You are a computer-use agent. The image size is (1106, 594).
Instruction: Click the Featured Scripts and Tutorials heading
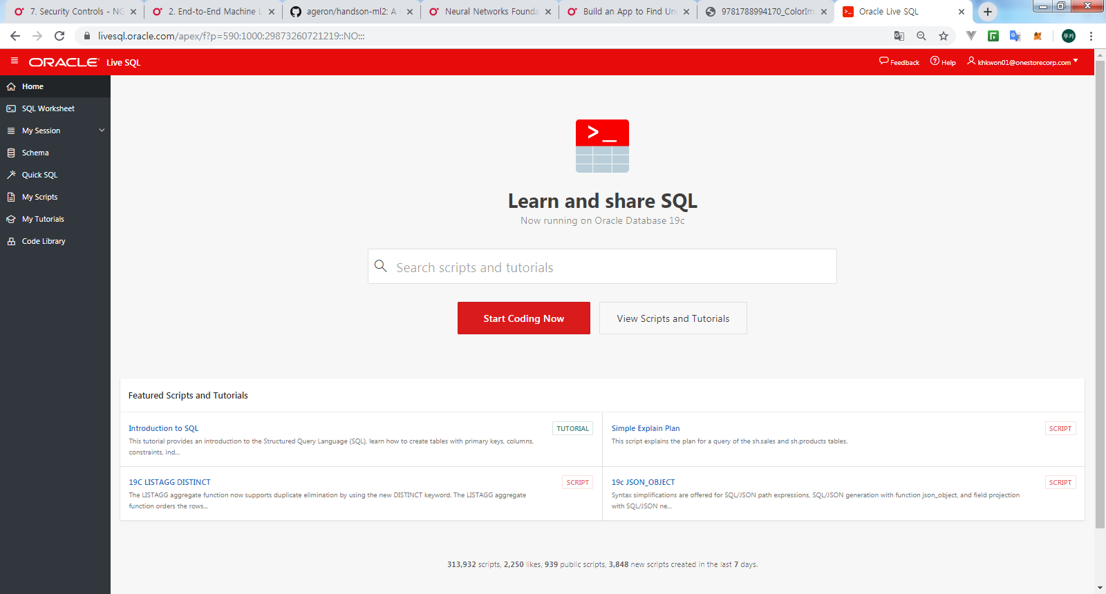tap(188, 396)
